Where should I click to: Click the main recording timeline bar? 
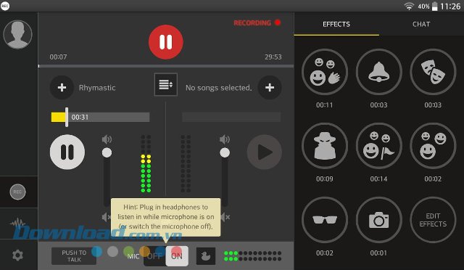point(166,66)
